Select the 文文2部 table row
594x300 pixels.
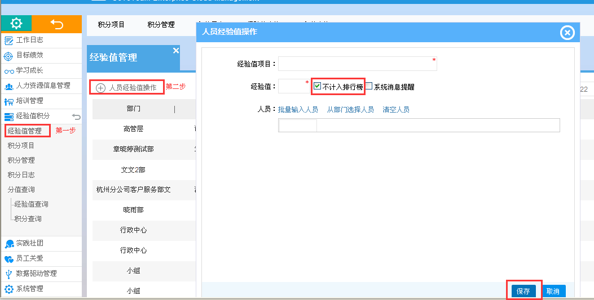[x=144, y=170]
